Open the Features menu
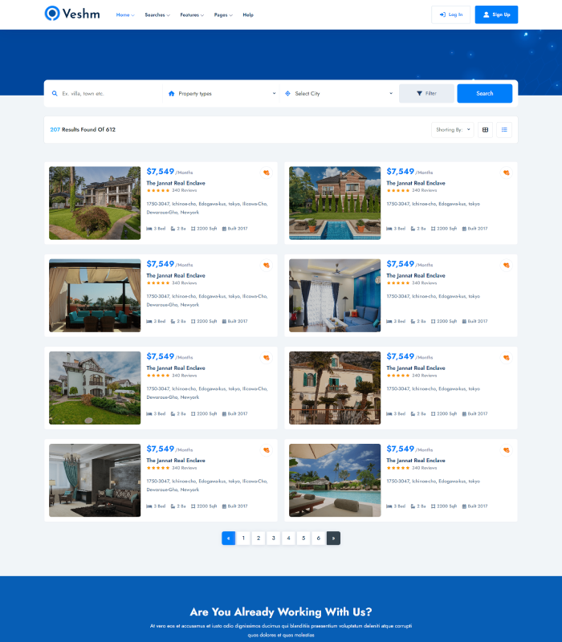The width and height of the screenshot is (562, 642). pyautogui.click(x=192, y=14)
